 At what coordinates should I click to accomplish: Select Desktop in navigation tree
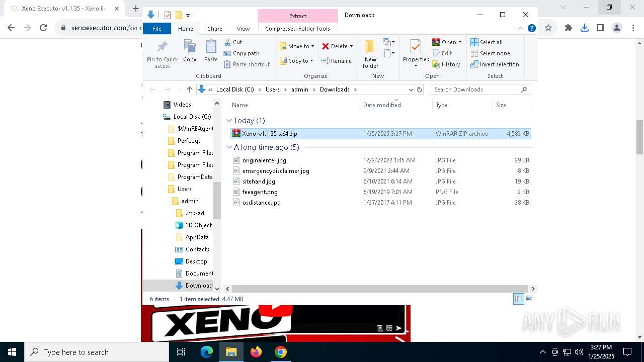[x=196, y=261]
